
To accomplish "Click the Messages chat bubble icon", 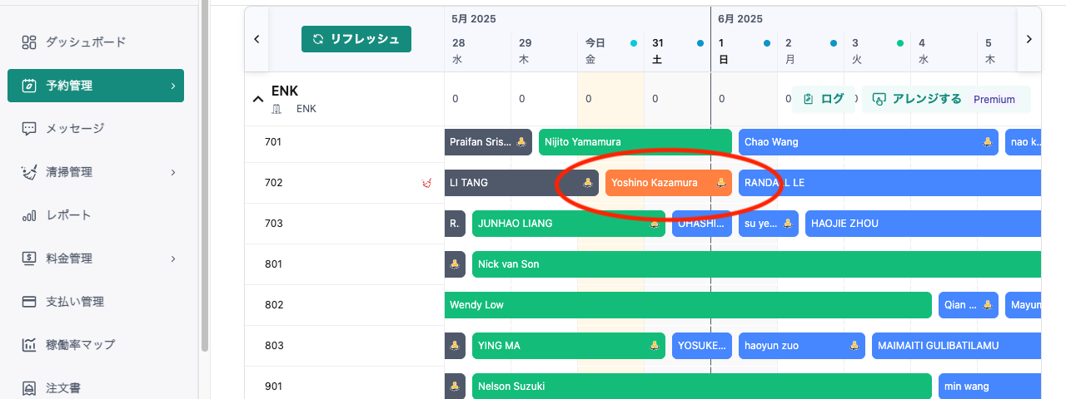I will 29,129.
